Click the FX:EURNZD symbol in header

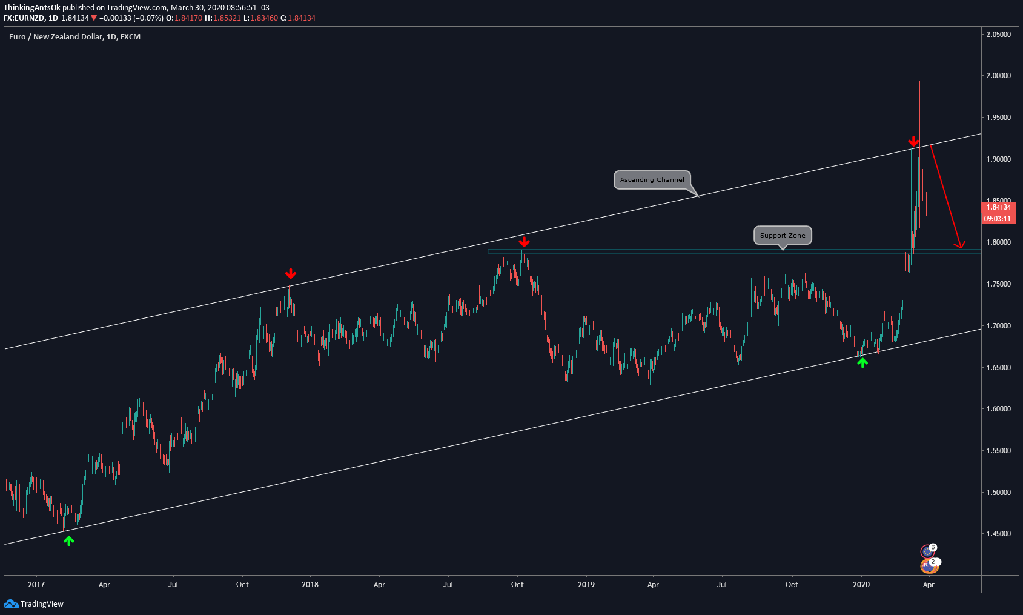24,18
